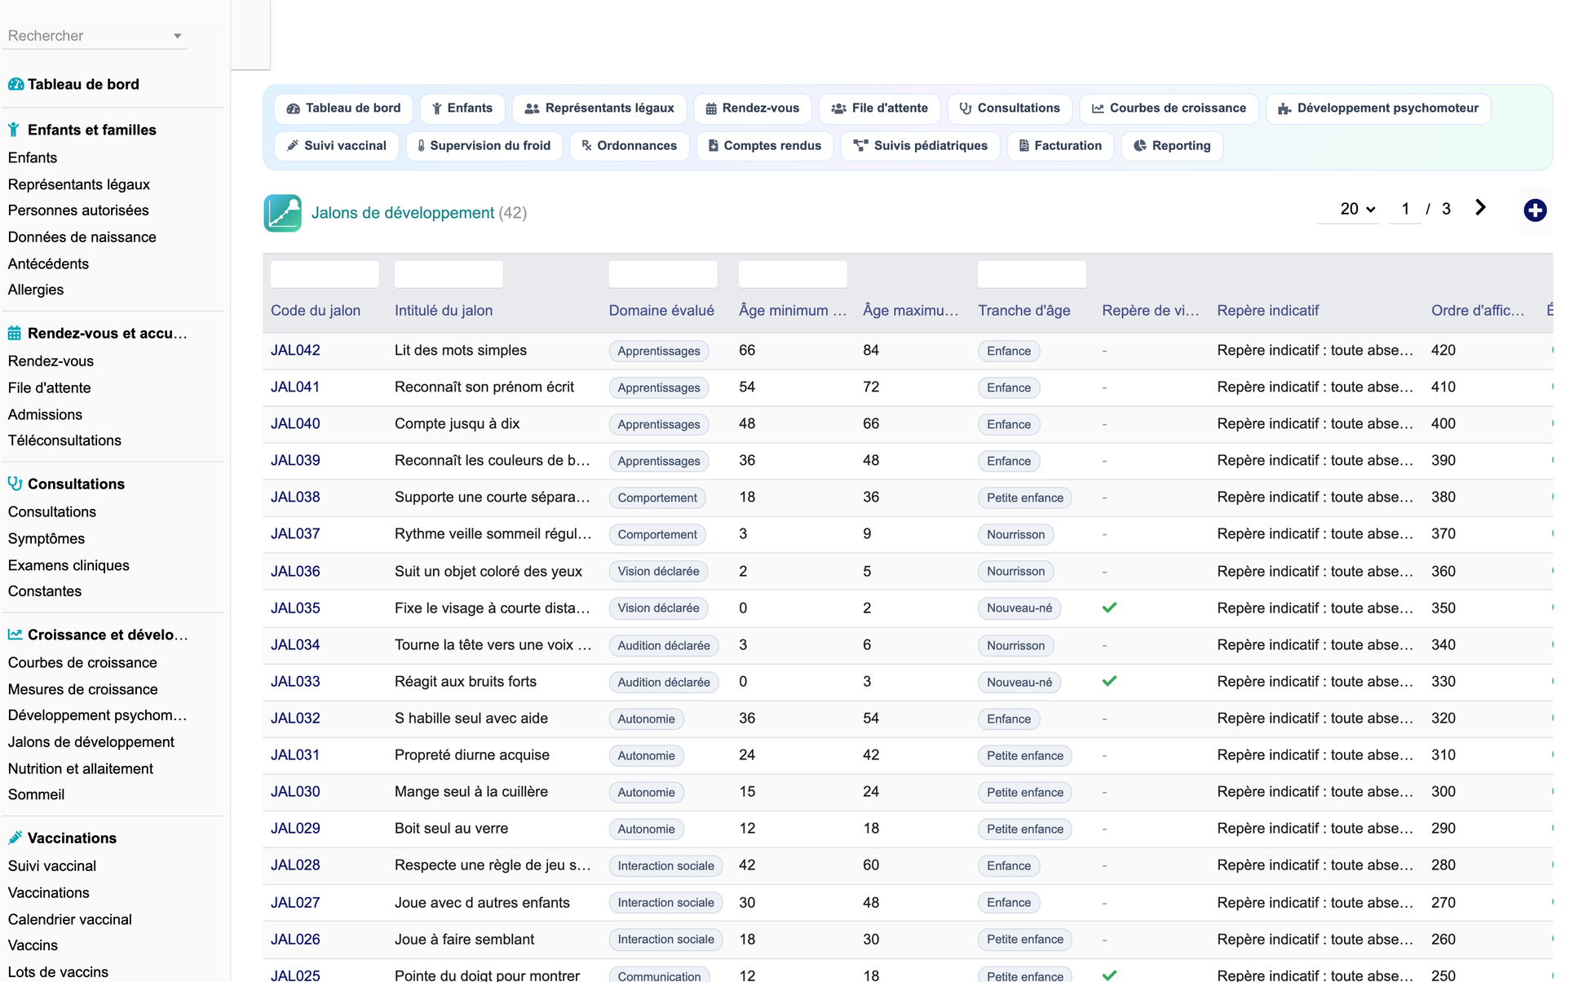This screenshot has width=1587, height=982.
Task: Open jalon JAL038 link
Action: (295, 498)
